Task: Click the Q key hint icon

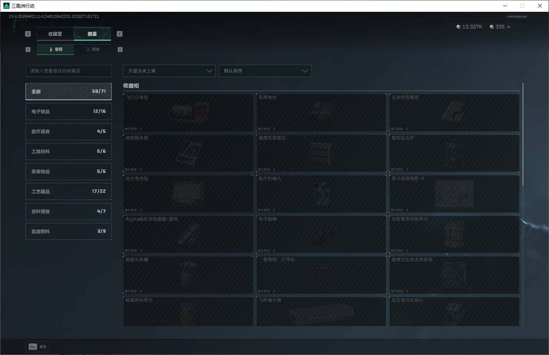Action: pyautogui.click(x=28, y=34)
